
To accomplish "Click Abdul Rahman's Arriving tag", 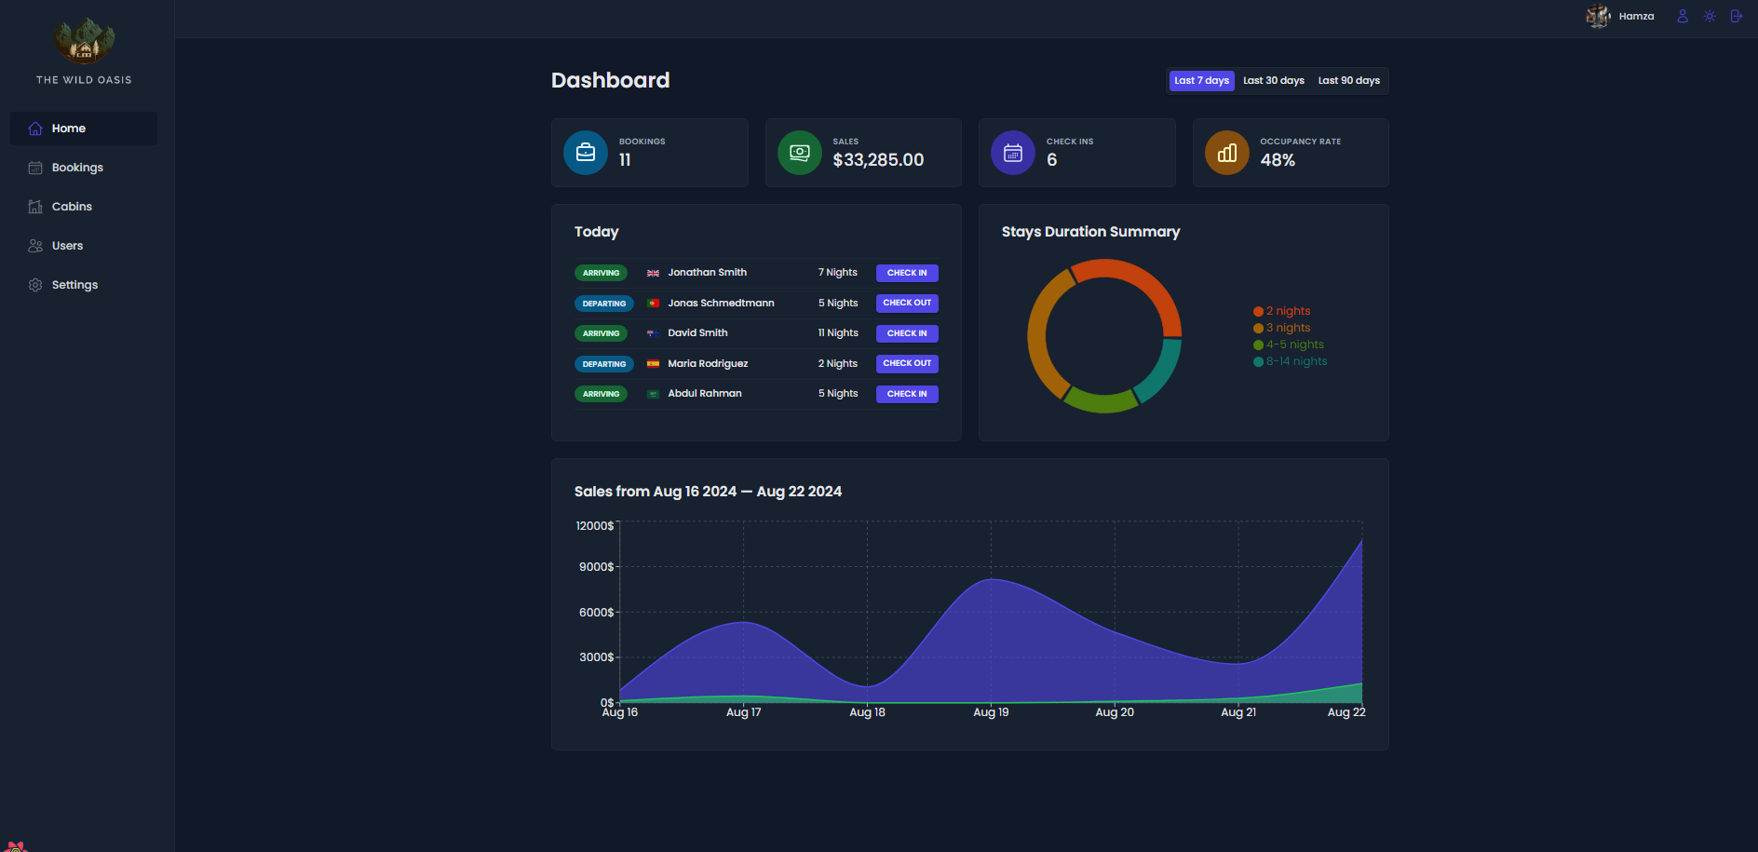I will click(601, 394).
